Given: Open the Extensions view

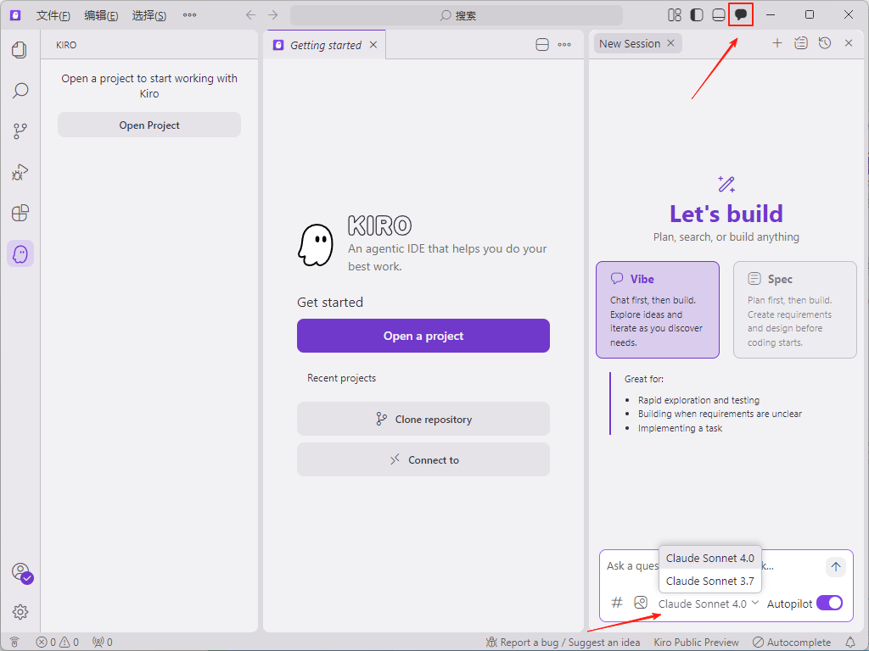Looking at the screenshot, I should pos(20,213).
